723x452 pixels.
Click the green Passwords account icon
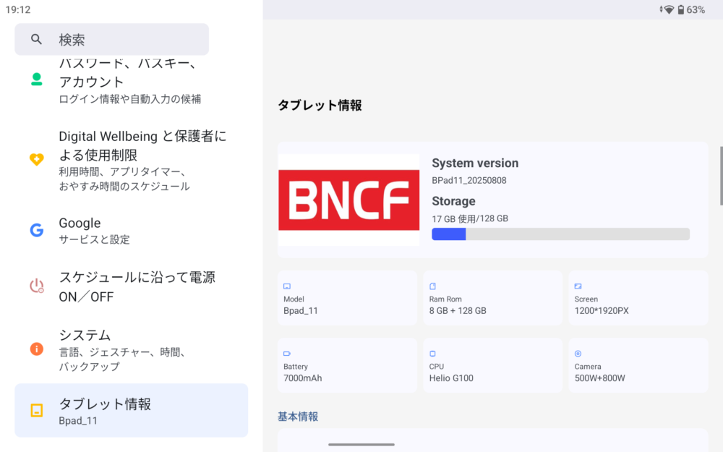[x=37, y=79]
